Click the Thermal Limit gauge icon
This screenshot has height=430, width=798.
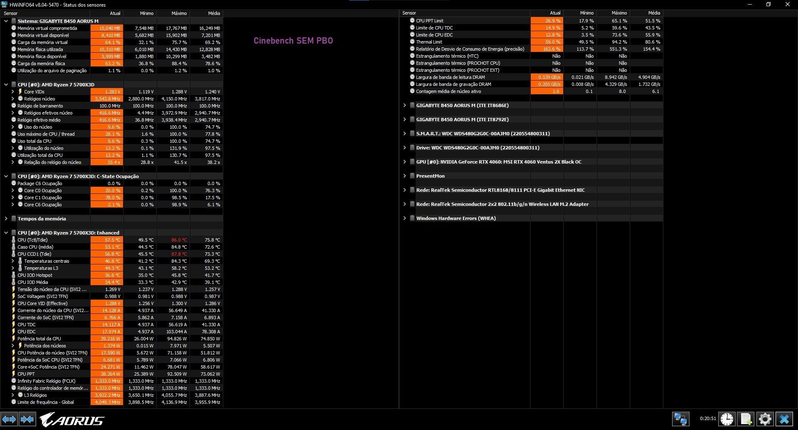pyautogui.click(x=412, y=42)
